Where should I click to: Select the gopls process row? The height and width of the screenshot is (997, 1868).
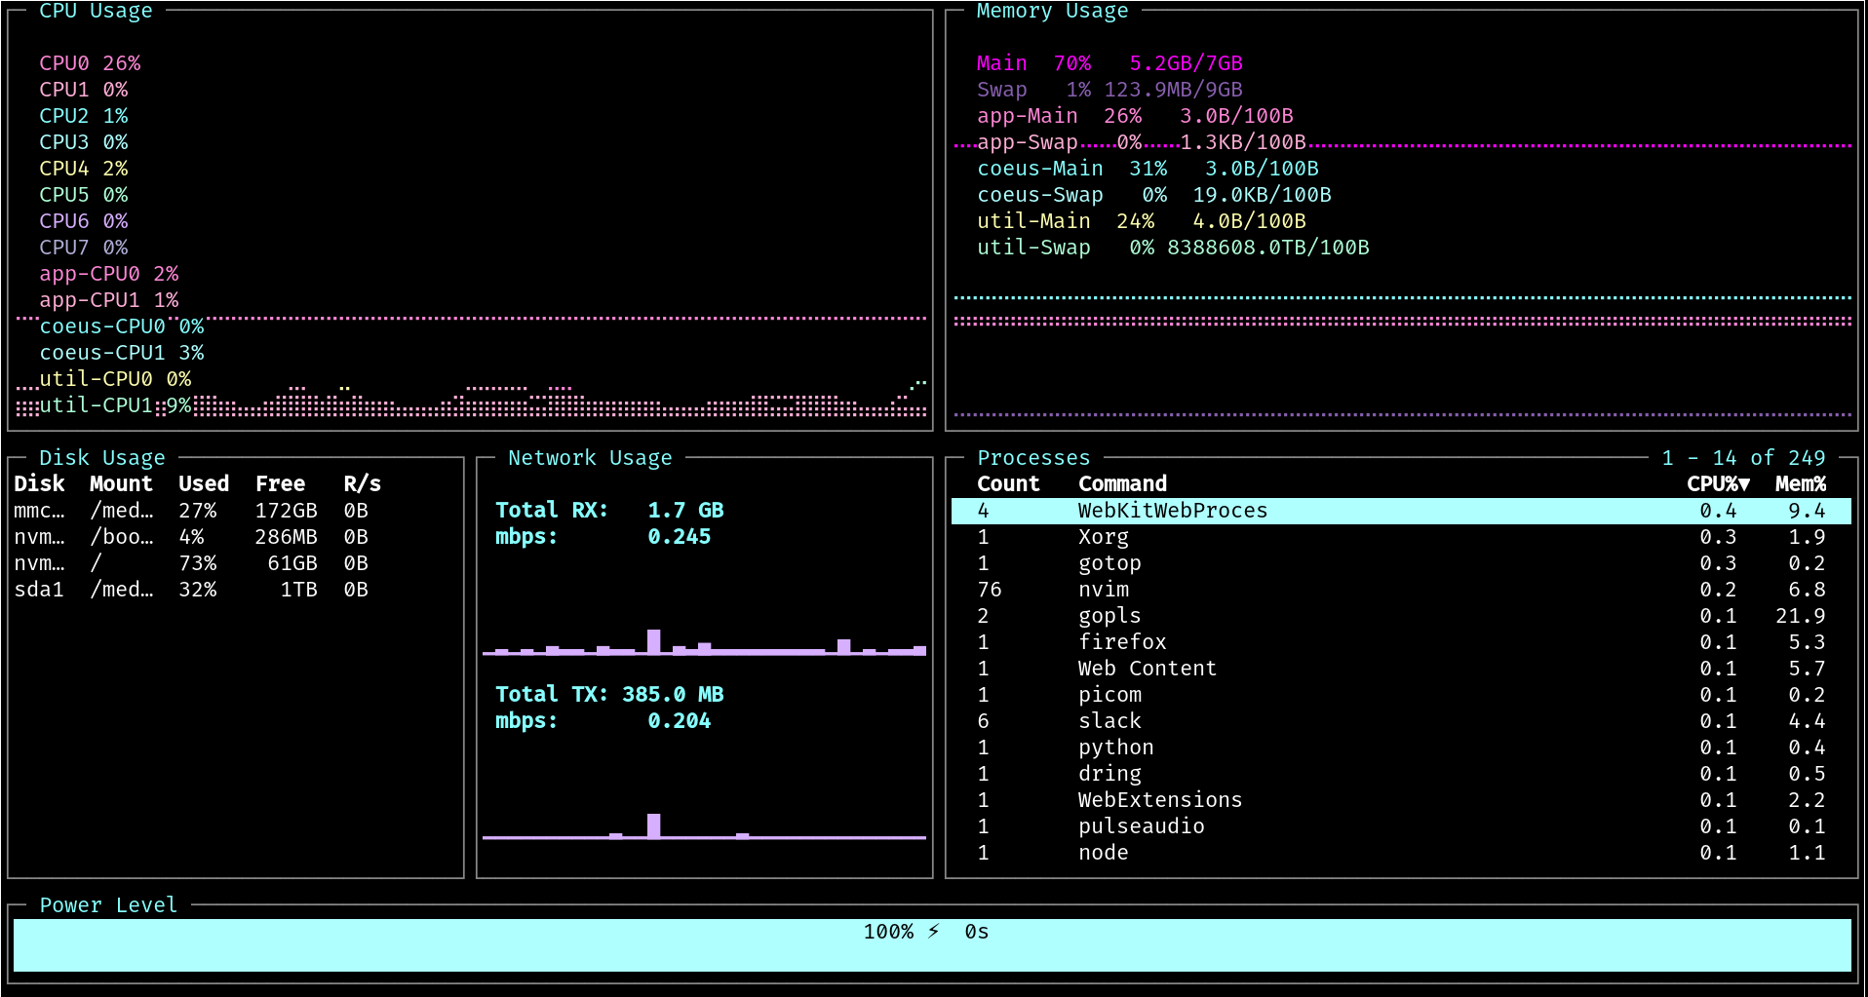coord(1401,616)
